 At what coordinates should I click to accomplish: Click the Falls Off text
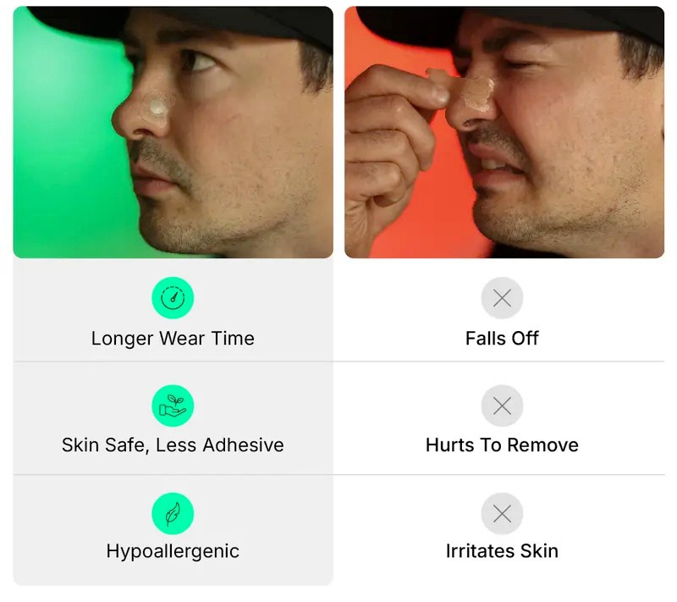[x=502, y=338]
